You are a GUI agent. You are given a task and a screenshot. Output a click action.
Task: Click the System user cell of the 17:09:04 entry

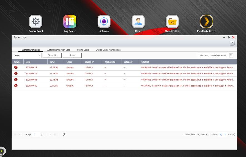coord(70,68)
